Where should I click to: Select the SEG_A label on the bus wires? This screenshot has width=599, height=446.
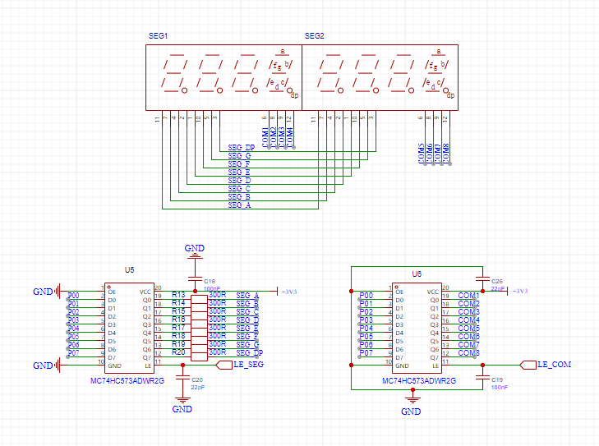pos(239,205)
